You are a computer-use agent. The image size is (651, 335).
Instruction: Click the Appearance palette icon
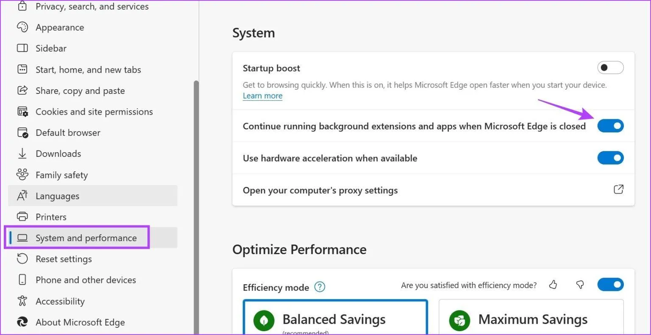point(22,27)
